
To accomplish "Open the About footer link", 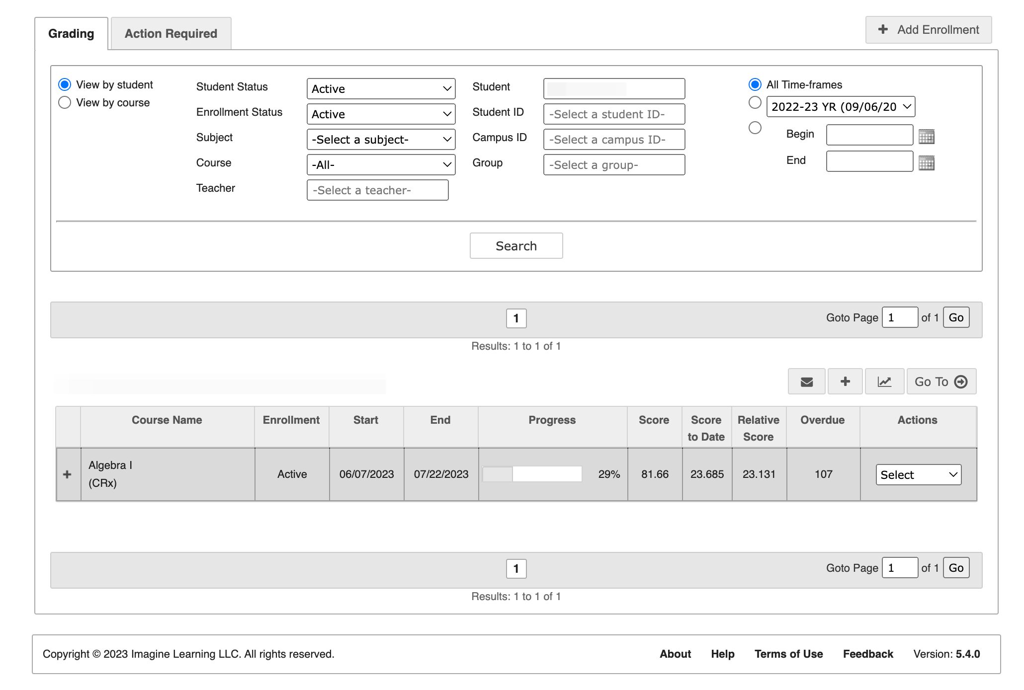I will point(675,654).
